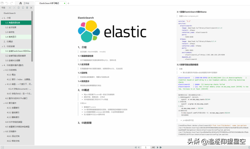Click heading 2、ES概述 in document
Viewport: 250px width, 149px height.
[83, 90]
